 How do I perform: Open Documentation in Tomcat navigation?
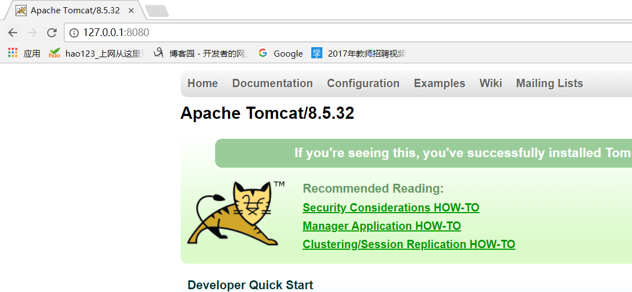point(272,83)
